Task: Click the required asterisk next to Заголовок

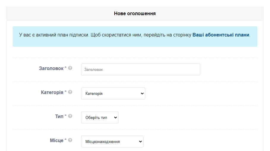Action: point(65,67)
